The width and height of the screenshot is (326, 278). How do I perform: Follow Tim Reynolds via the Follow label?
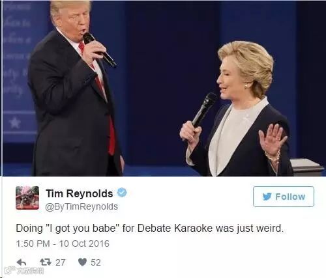click(x=290, y=197)
